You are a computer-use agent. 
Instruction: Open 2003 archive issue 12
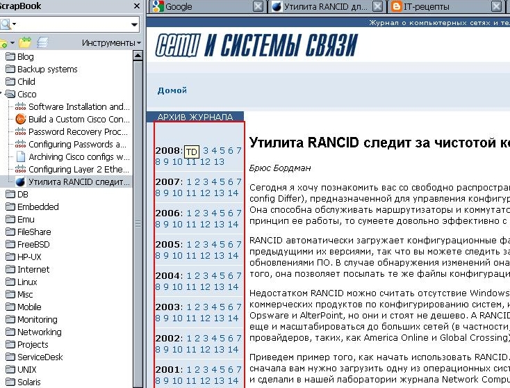pos(205,318)
